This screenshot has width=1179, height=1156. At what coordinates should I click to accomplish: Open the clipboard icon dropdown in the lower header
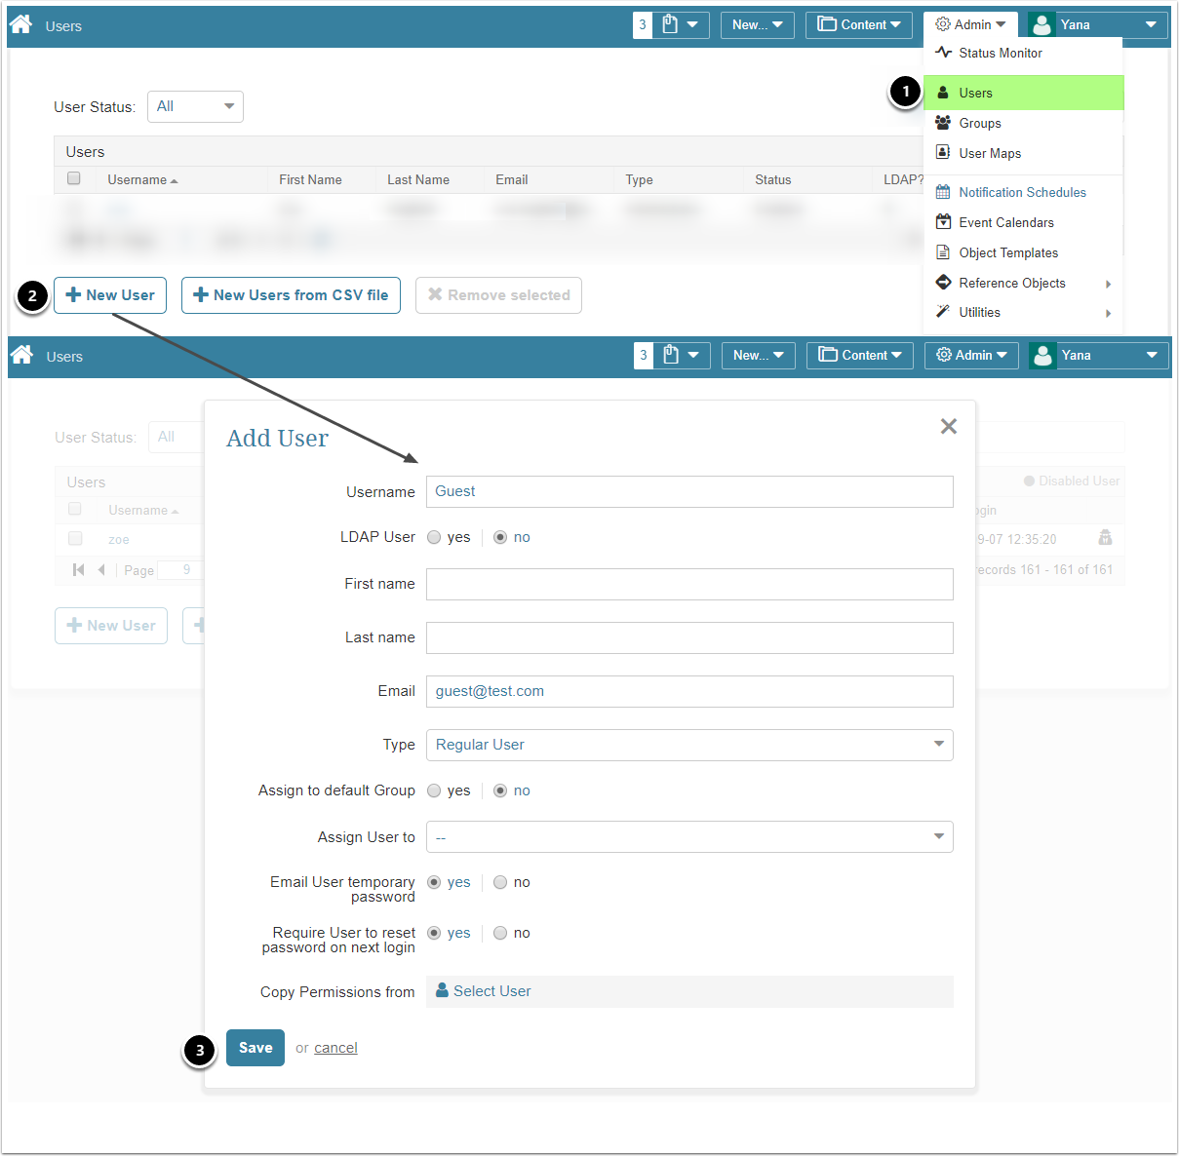[683, 356]
